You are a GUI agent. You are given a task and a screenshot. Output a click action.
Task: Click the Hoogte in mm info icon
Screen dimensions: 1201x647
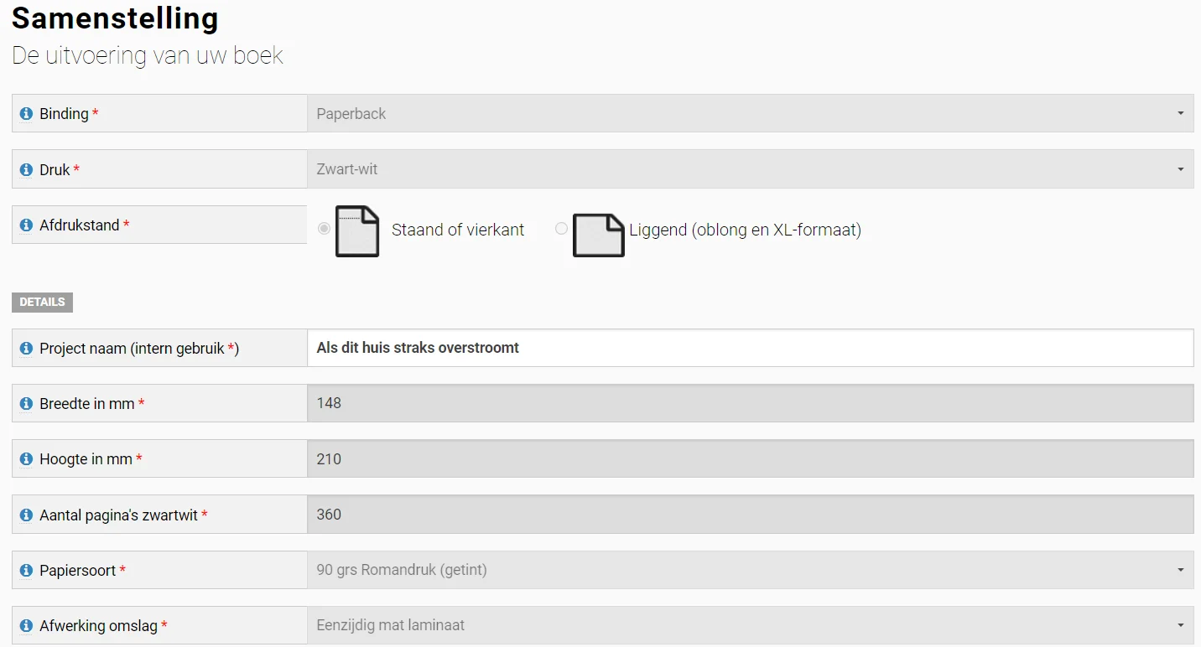26,459
